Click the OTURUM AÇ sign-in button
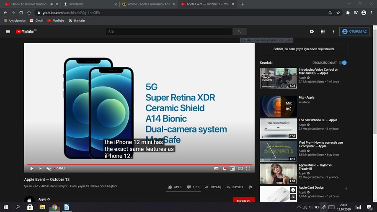 pyautogui.click(x=354, y=31)
